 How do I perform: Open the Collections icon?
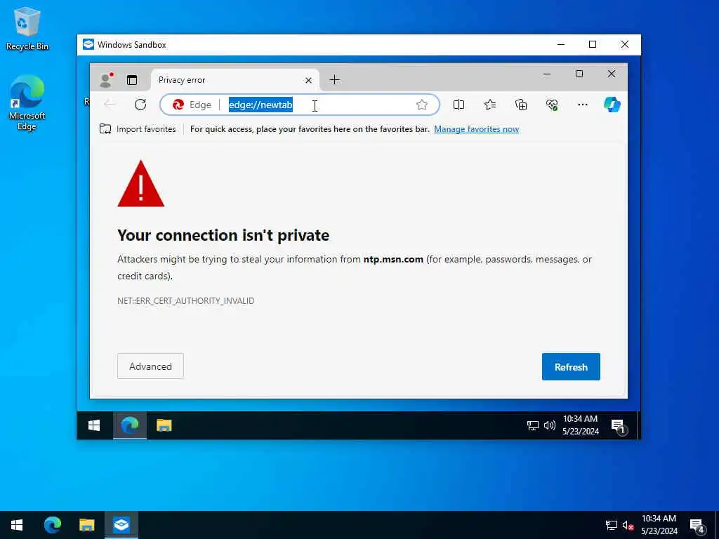[521, 105]
